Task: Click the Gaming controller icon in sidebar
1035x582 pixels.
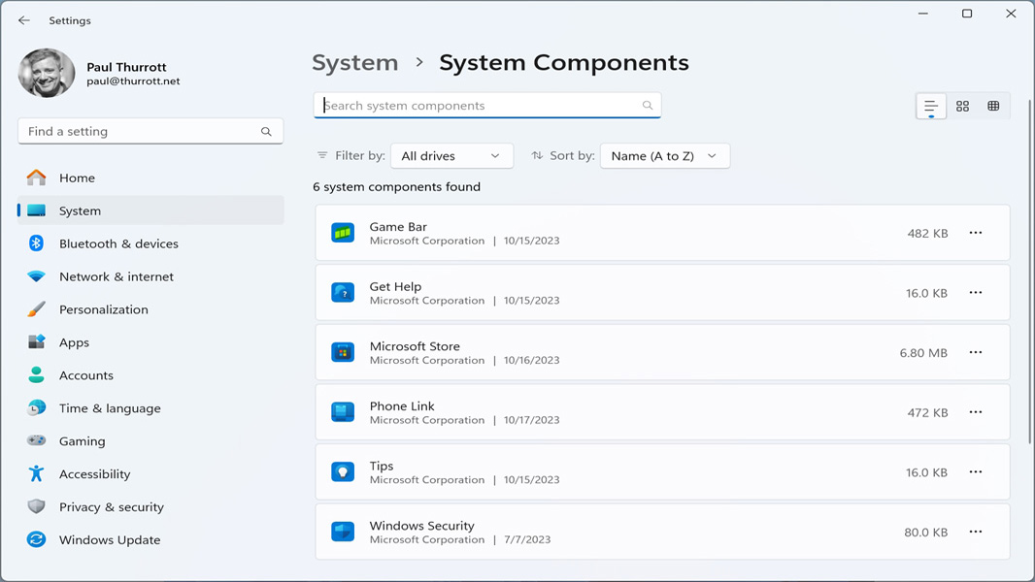Action: coord(37,440)
